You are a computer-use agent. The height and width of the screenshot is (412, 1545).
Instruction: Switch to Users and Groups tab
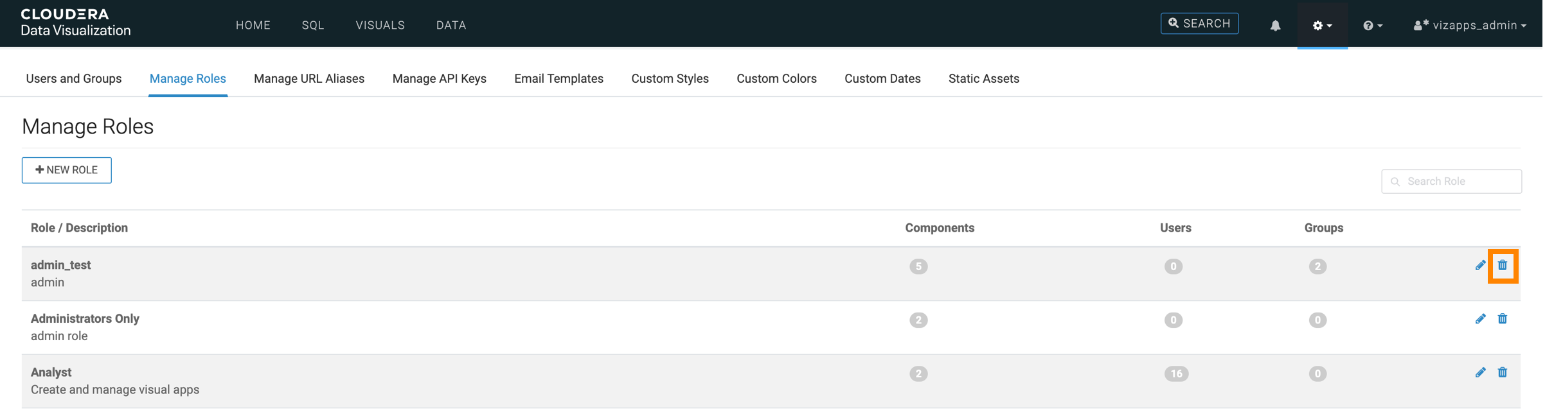[74, 79]
